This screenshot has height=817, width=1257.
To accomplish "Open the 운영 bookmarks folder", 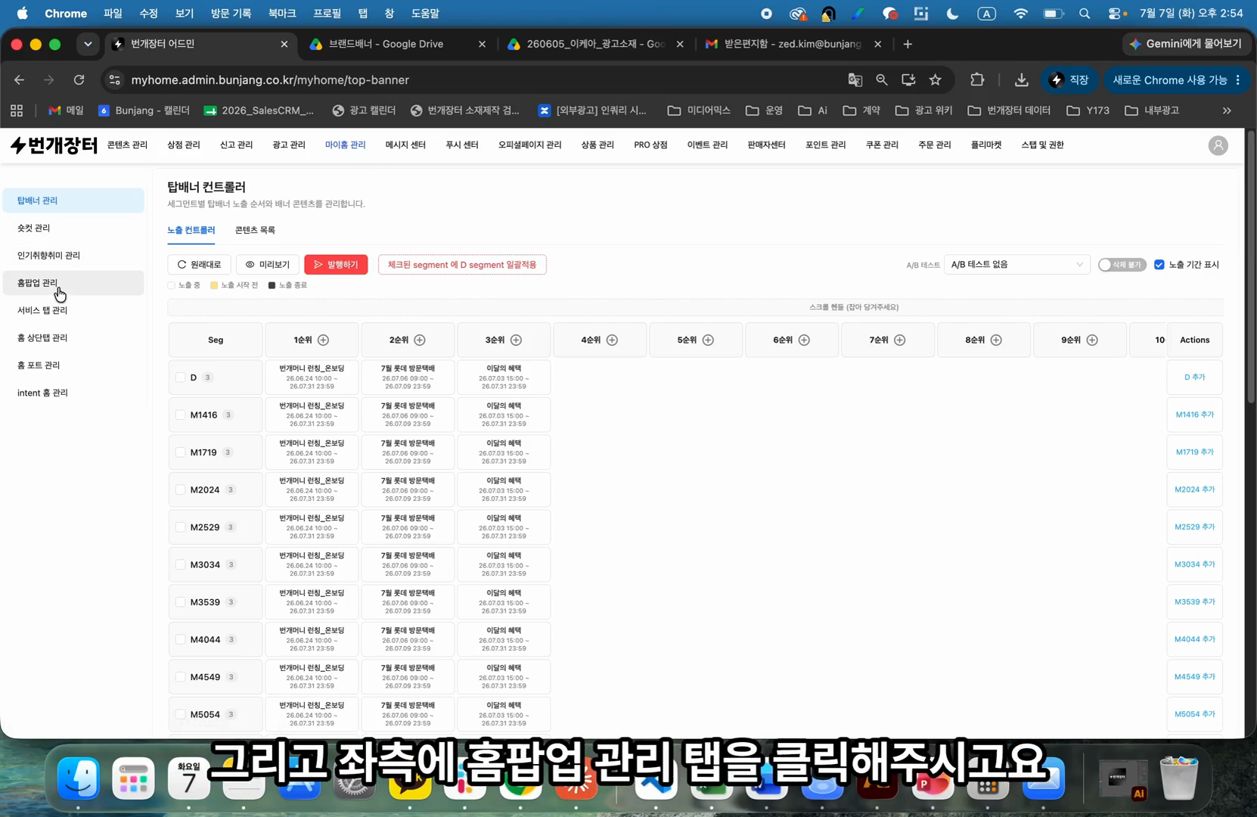I will click(x=764, y=110).
